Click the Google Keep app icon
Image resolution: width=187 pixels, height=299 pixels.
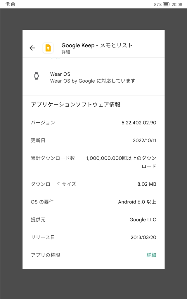click(48, 48)
